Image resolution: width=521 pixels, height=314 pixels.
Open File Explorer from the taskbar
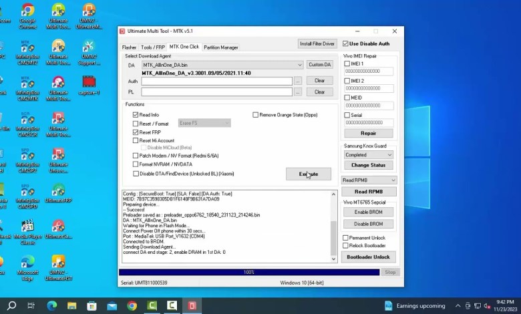coord(72,305)
